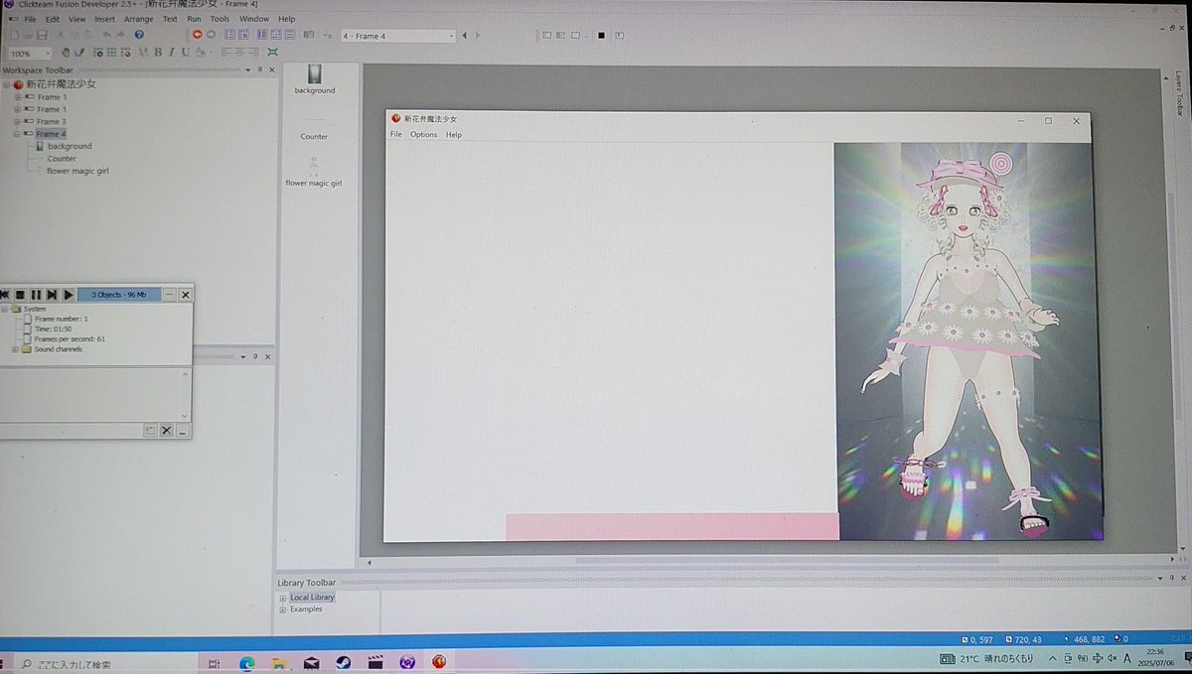Open the Arrange menu

(x=139, y=19)
